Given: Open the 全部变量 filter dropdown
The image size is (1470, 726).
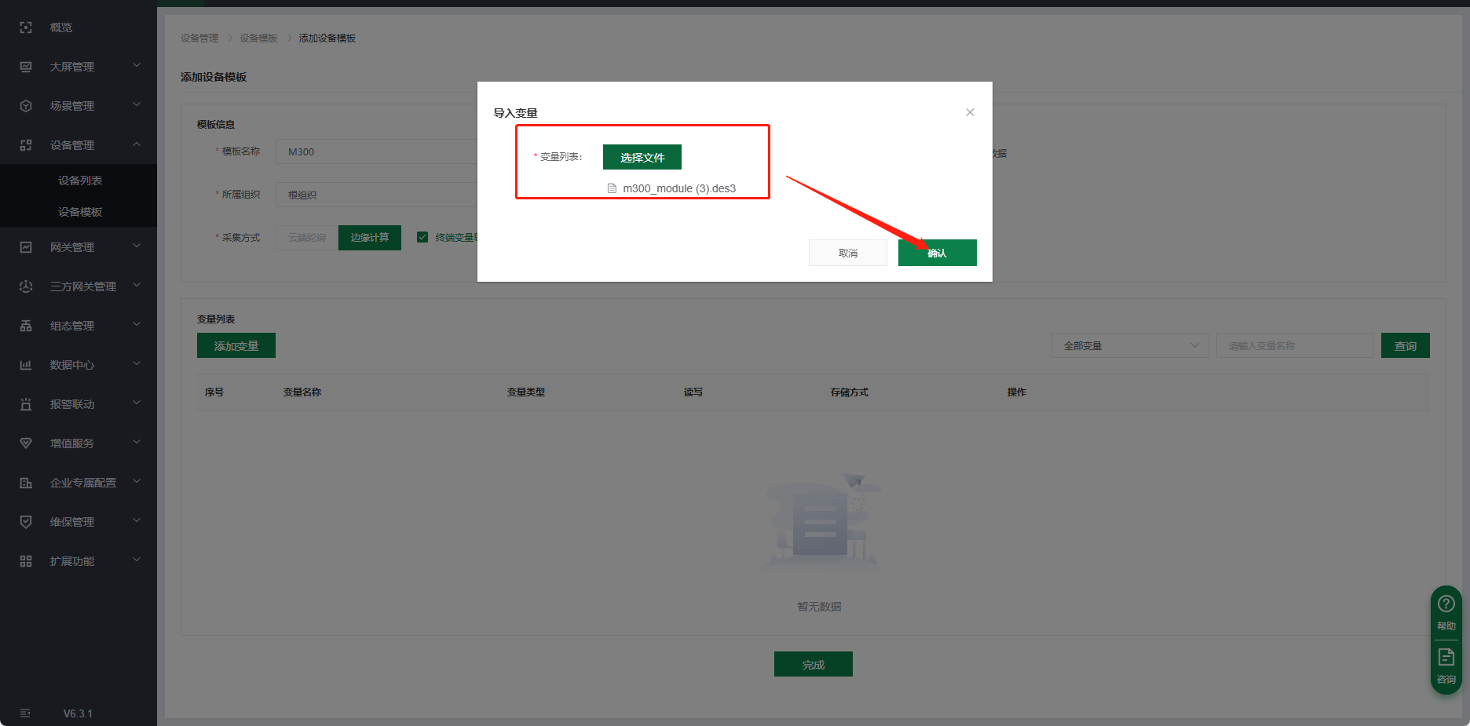Looking at the screenshot, I should click(1130, 345).
